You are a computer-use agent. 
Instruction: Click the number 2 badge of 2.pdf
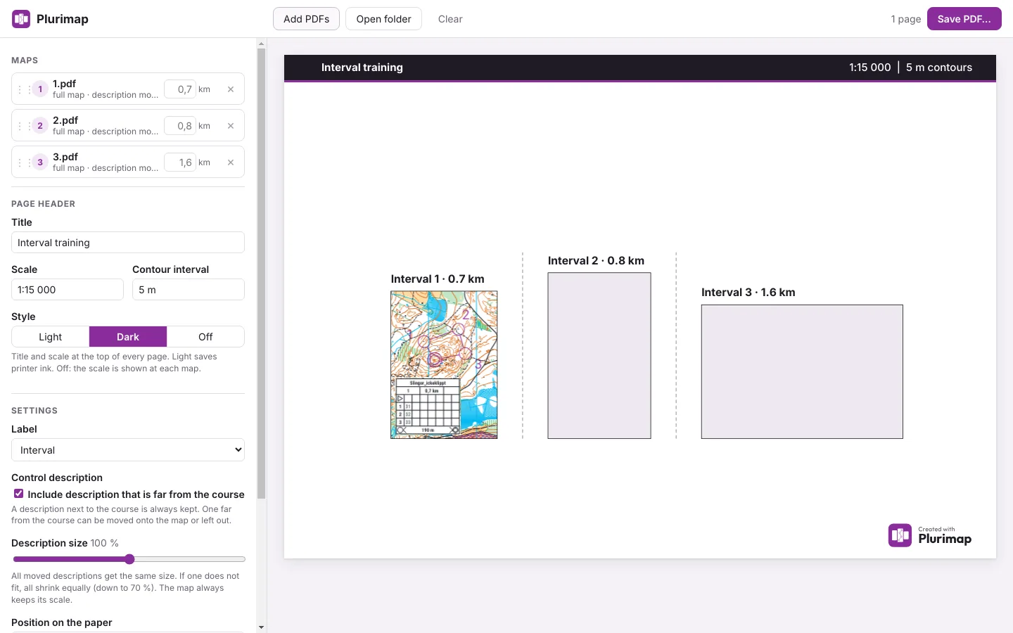[x=40, y=126]
